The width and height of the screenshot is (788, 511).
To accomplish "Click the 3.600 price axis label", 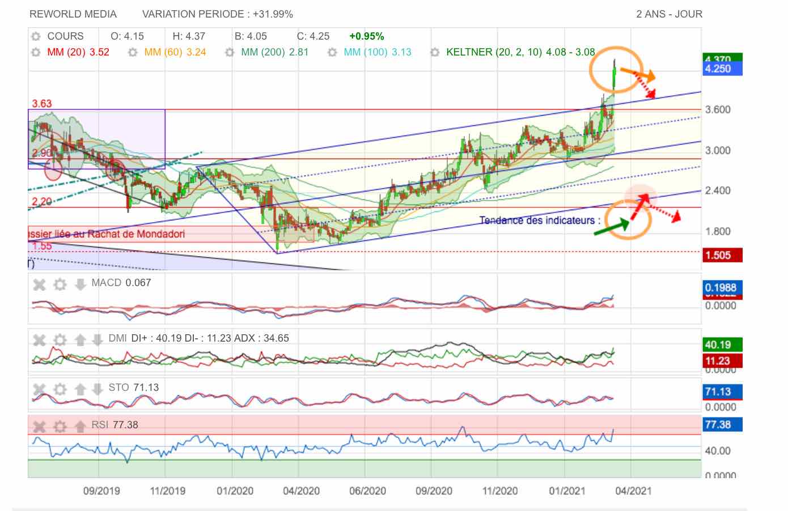I will 718,110.
